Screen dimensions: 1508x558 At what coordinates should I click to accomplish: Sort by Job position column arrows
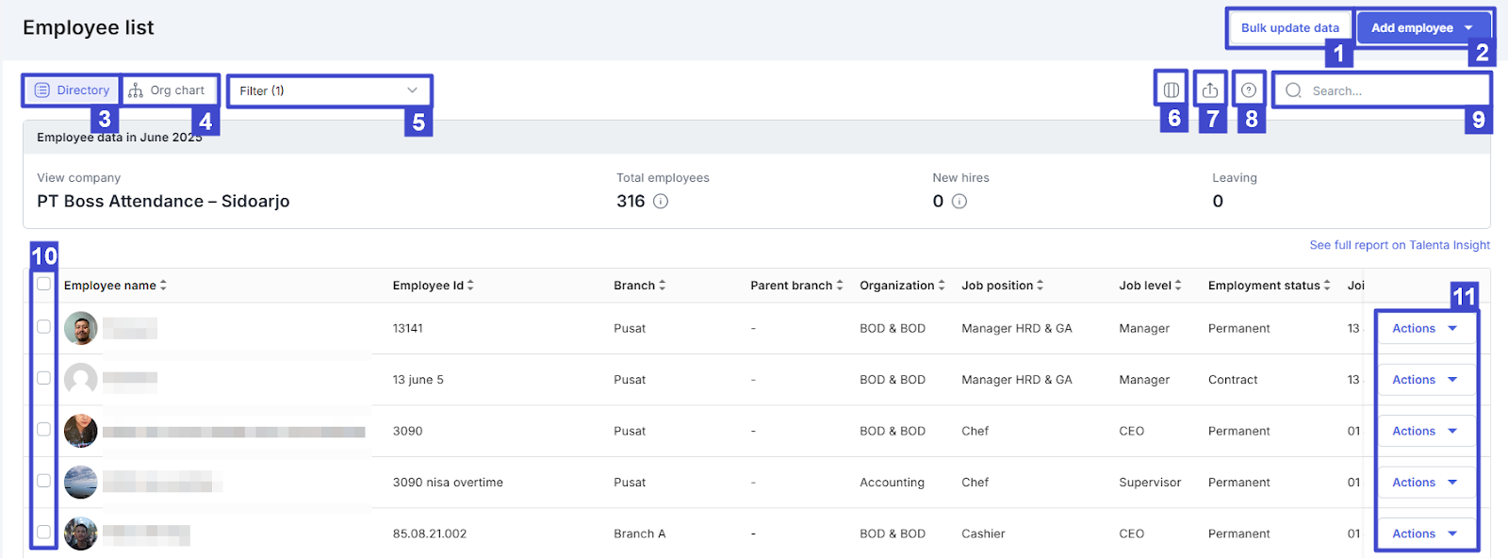click(1041, 286)
